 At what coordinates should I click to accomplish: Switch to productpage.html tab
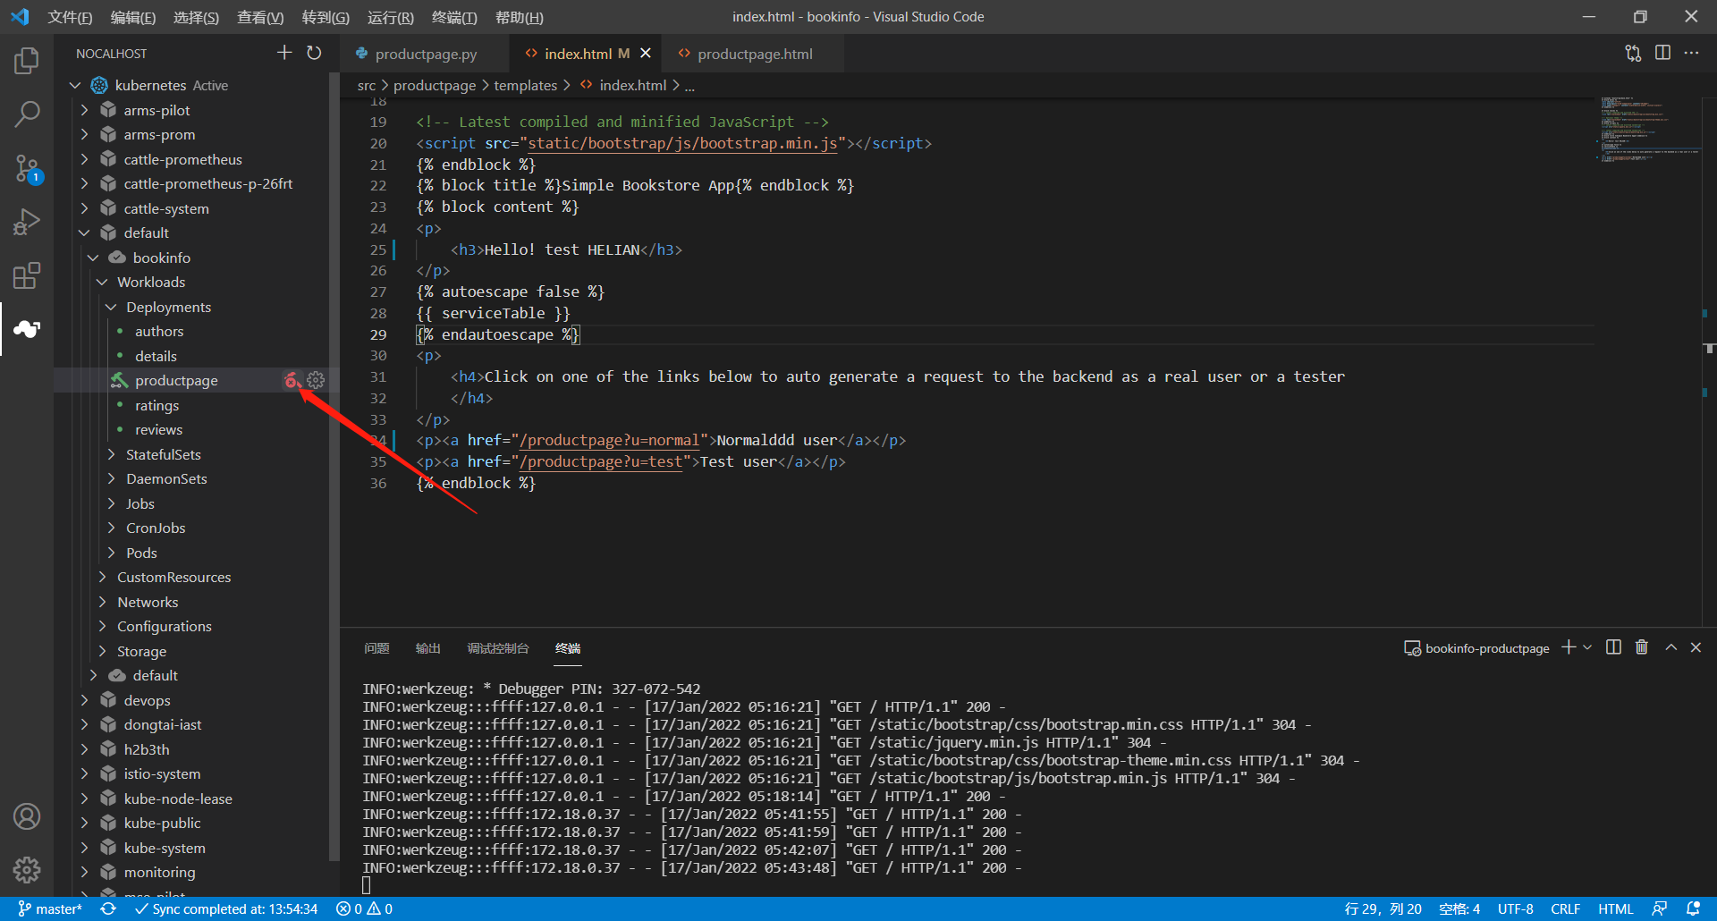[755, 54]
